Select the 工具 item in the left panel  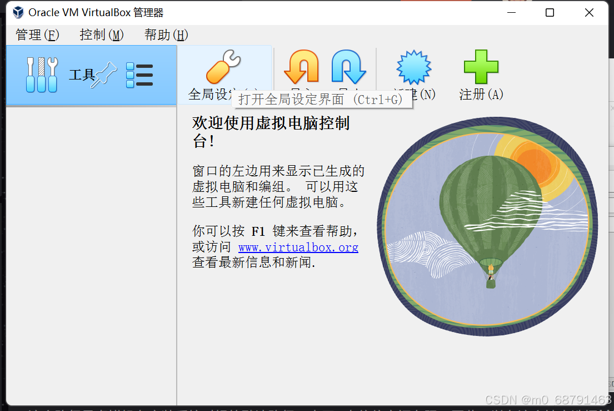click(x=91, y=75)
